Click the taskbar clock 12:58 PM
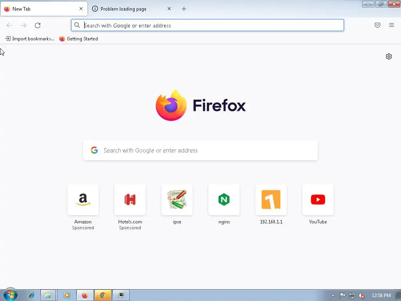 381,296
